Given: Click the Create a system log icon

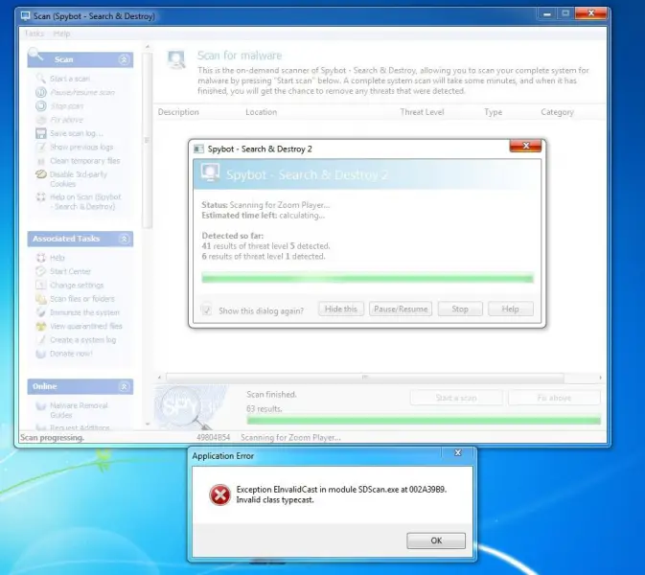Looking at the screenshot, I should pyautogui.click(x=40, y=340).
